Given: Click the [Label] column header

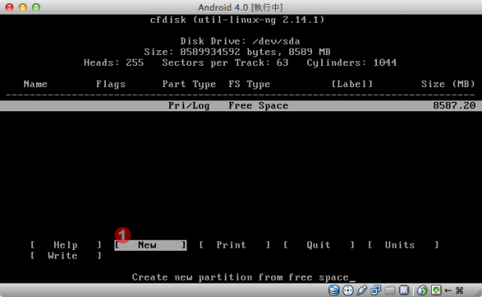Looking at the screenshot, I should click(x=352, y=84).
